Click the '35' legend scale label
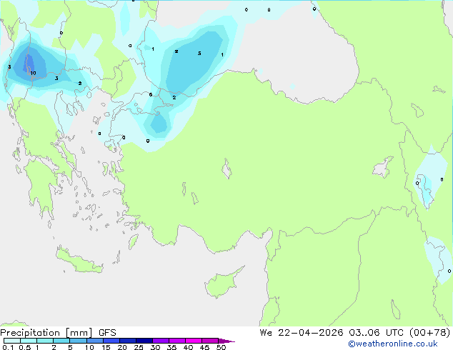453x350 pixels. (x=171, y=347)
